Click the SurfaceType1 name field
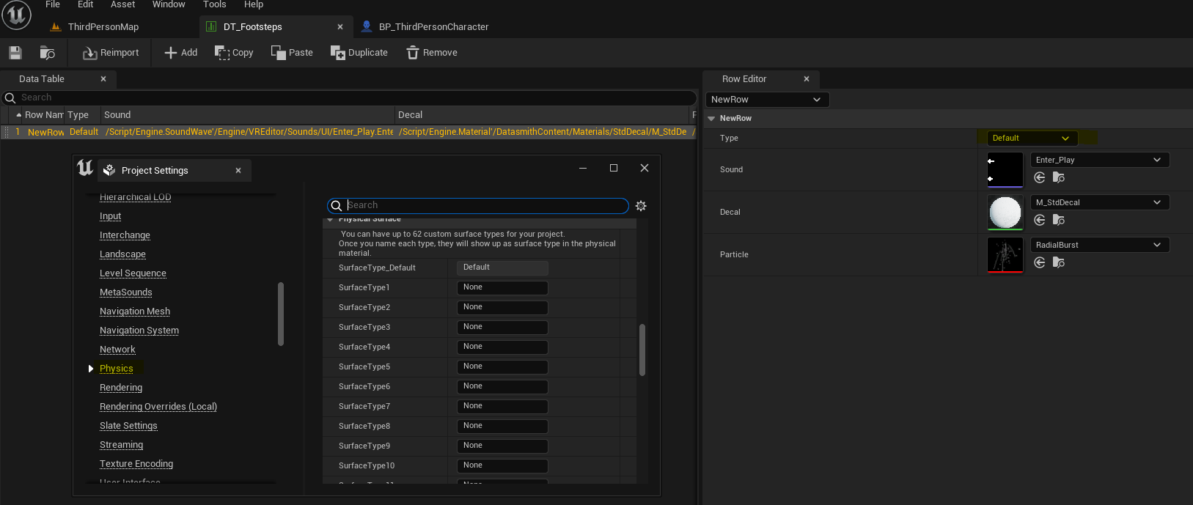This screenshot has width=1193, height=505. [x=502, y=288]
